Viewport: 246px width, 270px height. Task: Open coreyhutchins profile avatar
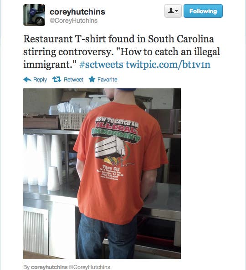(34, 15)
